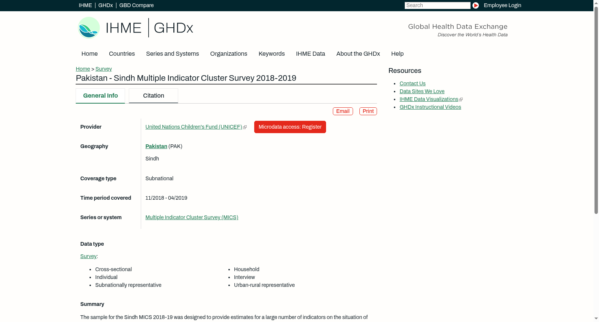The height and width of the screenshot is (322, 599).
Task: Open the Keywords menu item
Action: click(x=272, y=54)
